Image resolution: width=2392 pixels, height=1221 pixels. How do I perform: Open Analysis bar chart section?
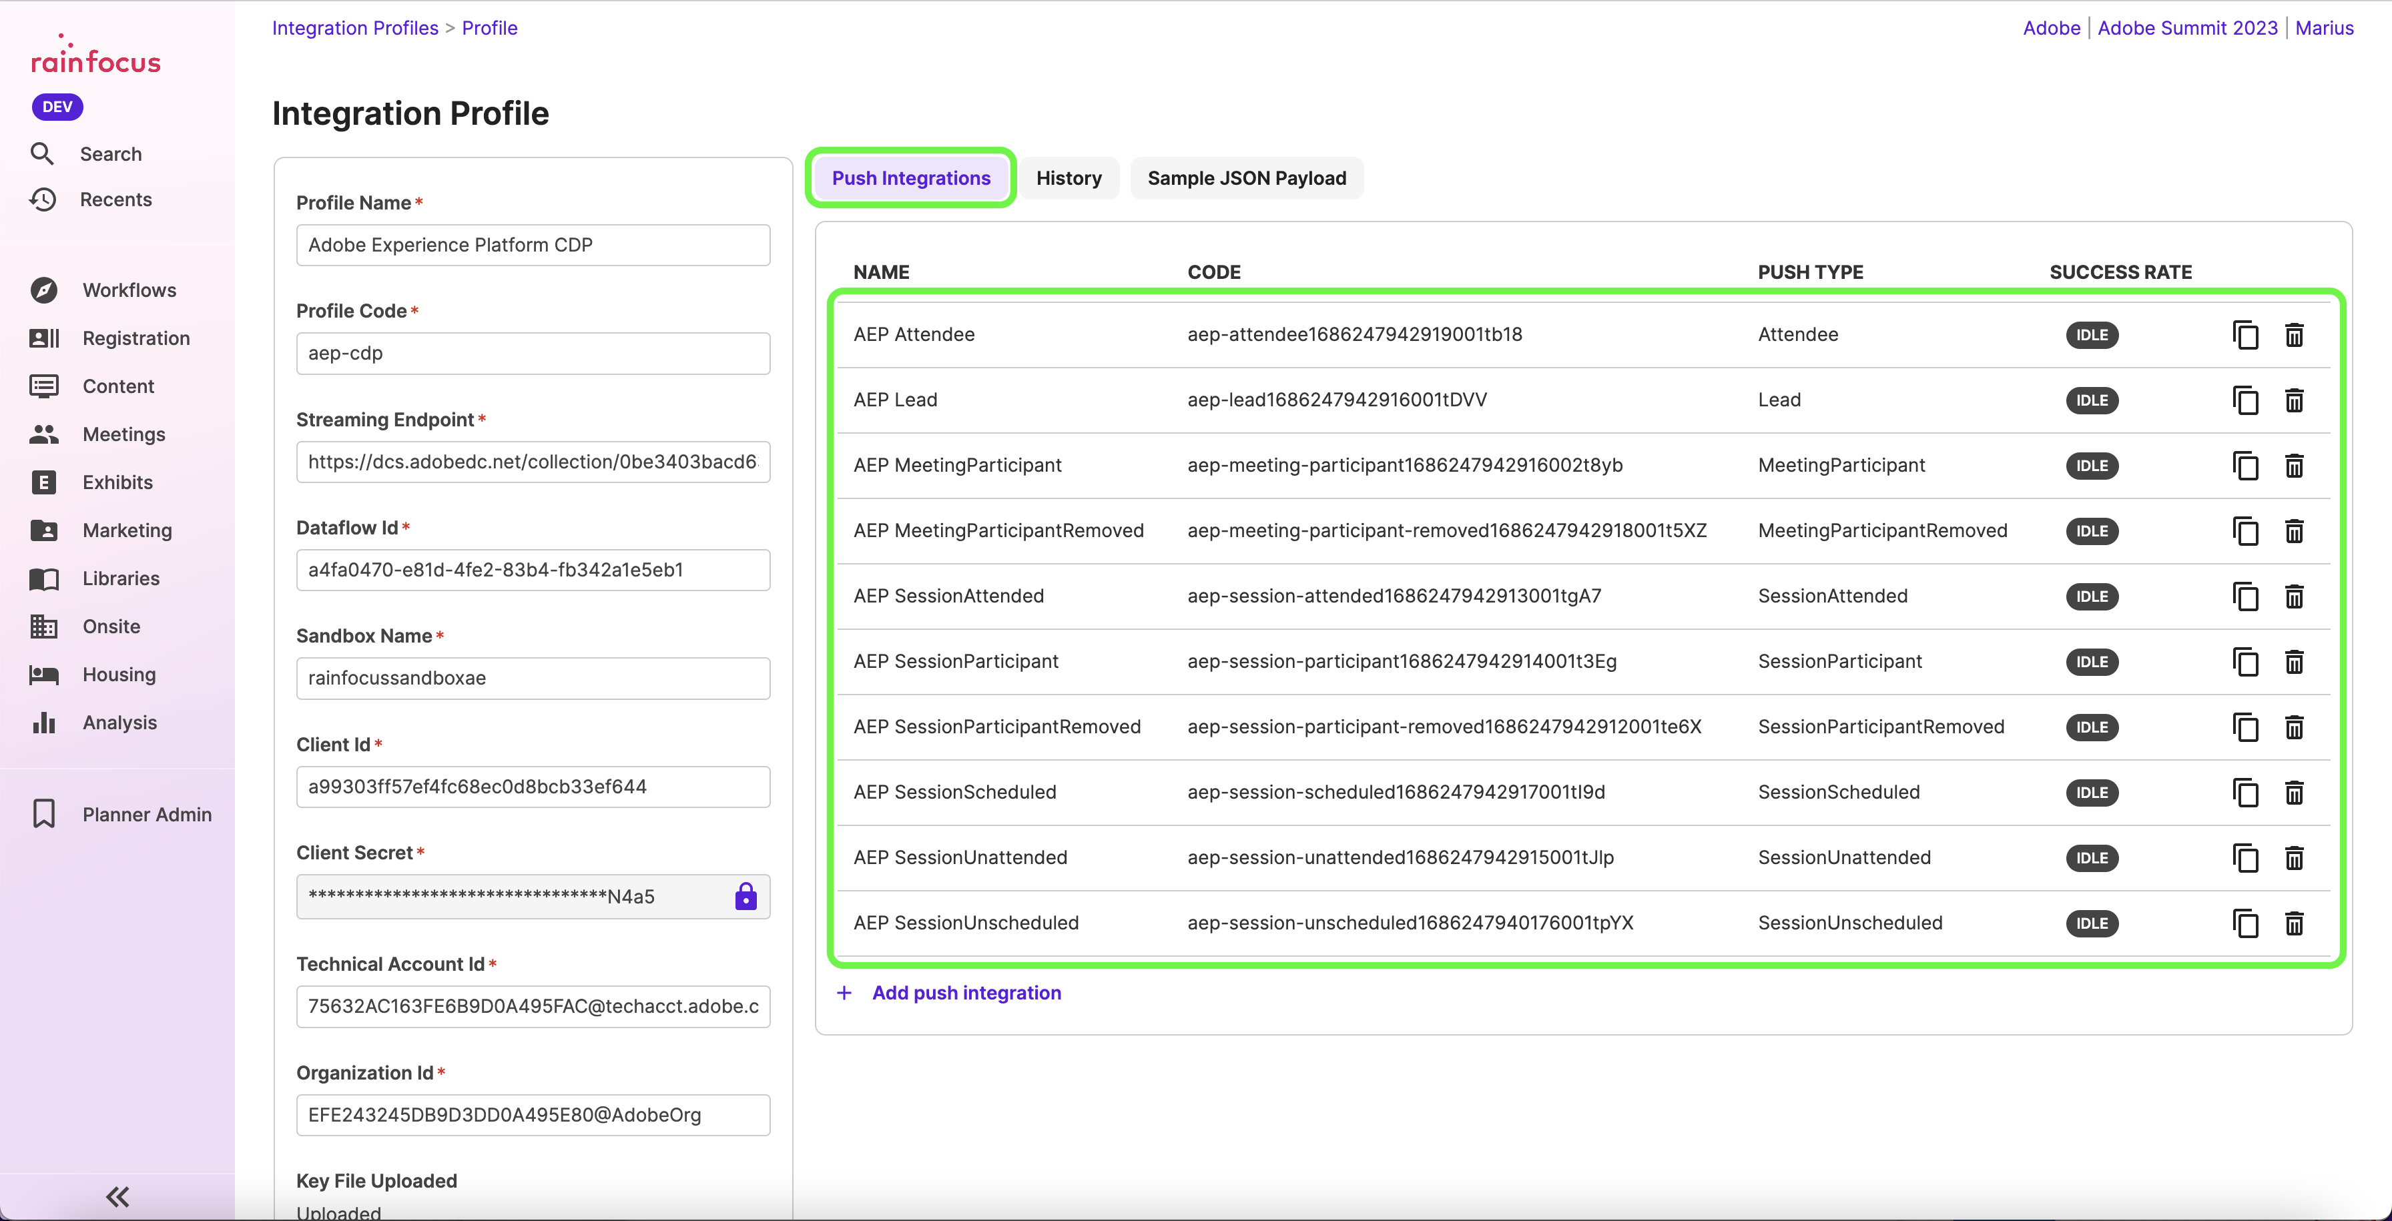coord(119,723)
